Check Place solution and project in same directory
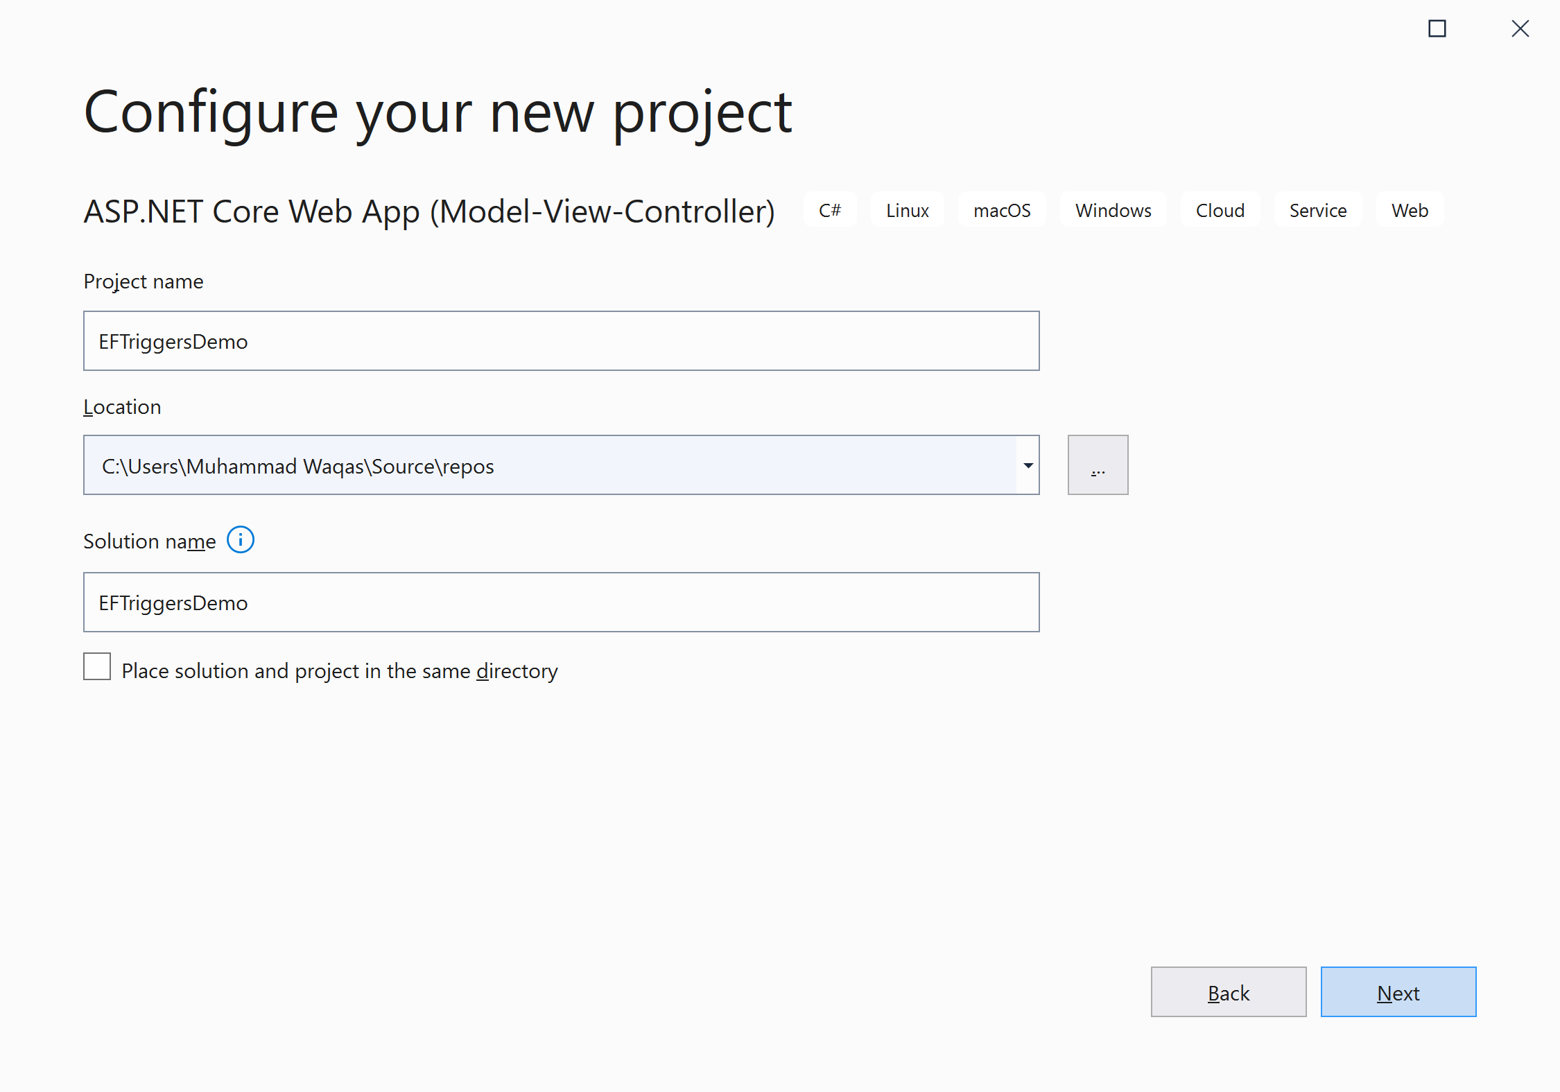Image resolution: width=1560 pixels, height=1092 pixels. 97,666
